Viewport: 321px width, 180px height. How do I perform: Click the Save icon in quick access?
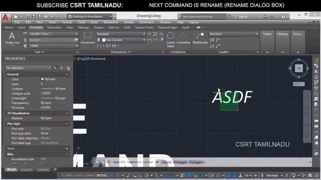(34, 16)
